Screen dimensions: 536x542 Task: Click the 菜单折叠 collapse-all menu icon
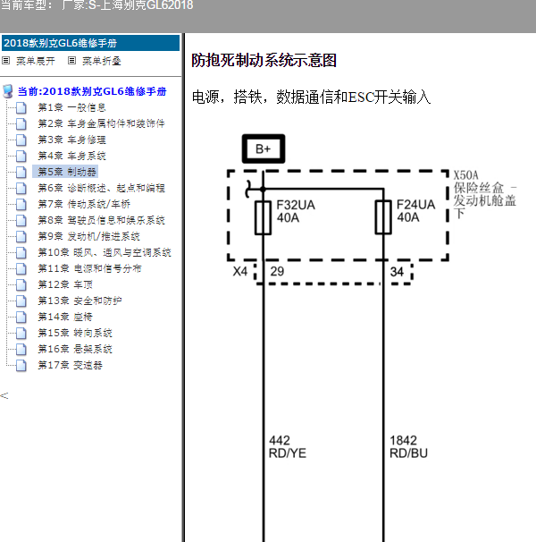71,61
